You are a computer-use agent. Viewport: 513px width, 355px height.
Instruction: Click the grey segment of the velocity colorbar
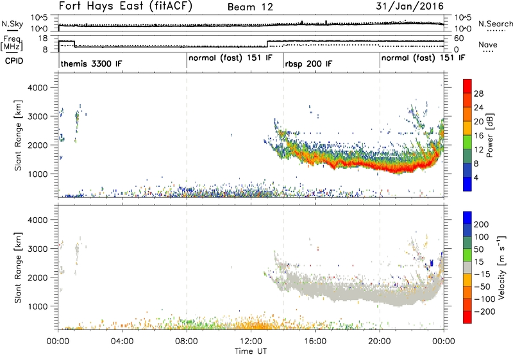pos(467,267)
